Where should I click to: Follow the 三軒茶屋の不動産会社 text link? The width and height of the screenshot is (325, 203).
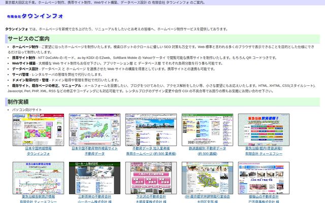point(95,196)
